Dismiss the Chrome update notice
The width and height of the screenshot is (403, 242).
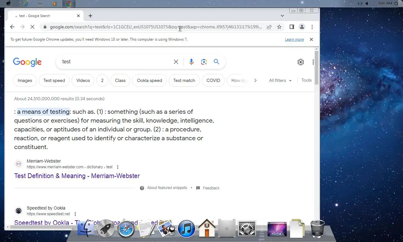pos(311,39)
